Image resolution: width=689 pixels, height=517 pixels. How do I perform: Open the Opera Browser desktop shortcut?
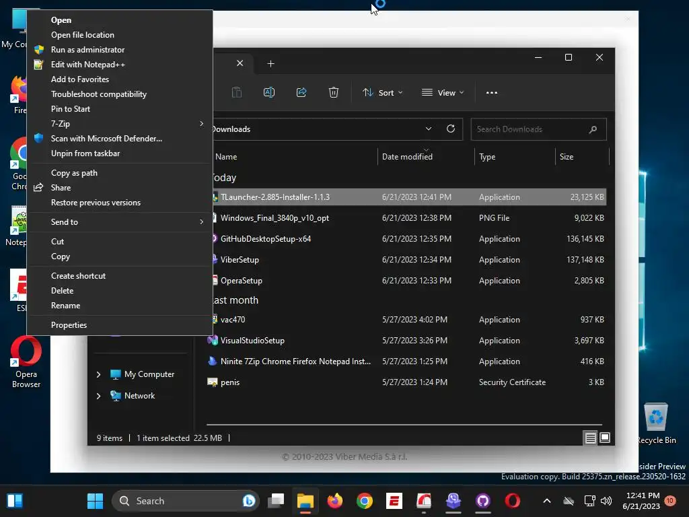pos(26,362)
